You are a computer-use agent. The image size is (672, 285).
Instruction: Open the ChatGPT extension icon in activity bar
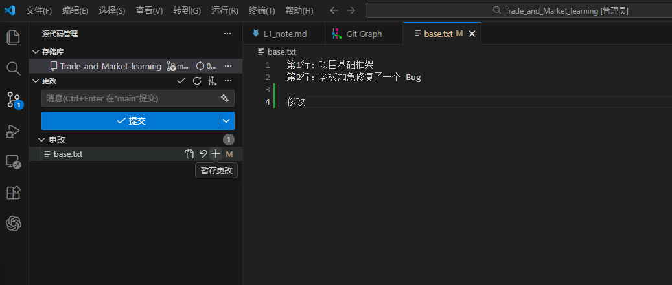[x=14, y=224]
